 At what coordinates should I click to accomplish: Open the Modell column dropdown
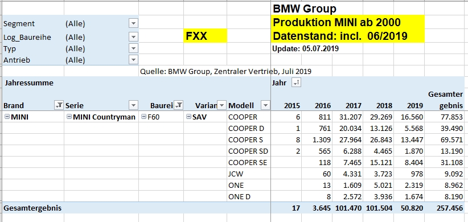(x=265, y=105)
